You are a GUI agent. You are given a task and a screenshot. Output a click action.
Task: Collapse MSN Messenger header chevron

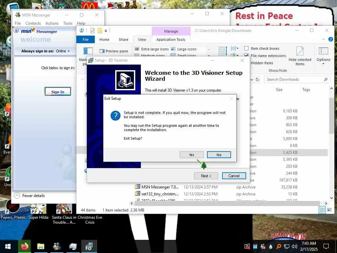pyautogui.click(x=16, y=30)
